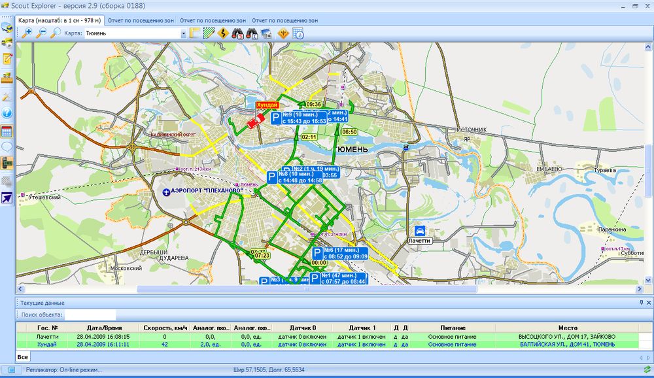The image size is (654, 378).
Task: Select the Хундай row in the table
Action: click(x=328, y=345)
